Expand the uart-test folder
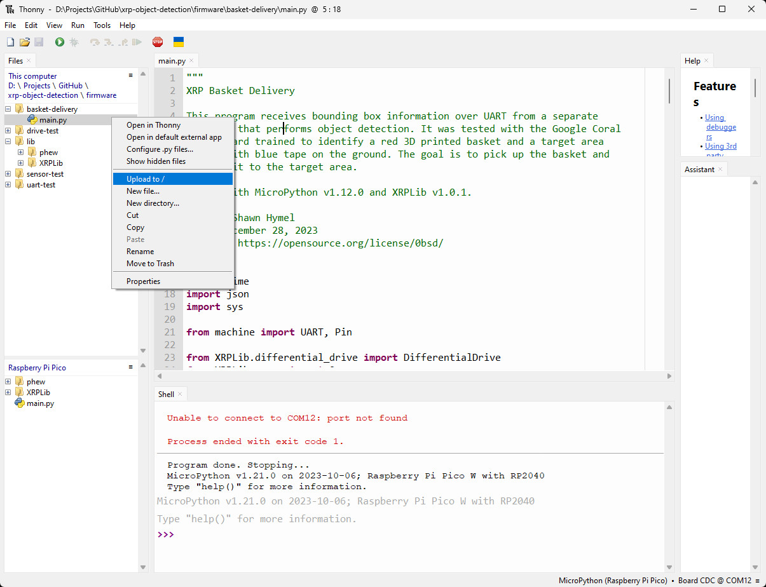 (x=8, y=185)
